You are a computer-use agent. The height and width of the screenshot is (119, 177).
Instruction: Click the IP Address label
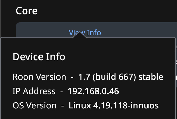click(34, 91)
